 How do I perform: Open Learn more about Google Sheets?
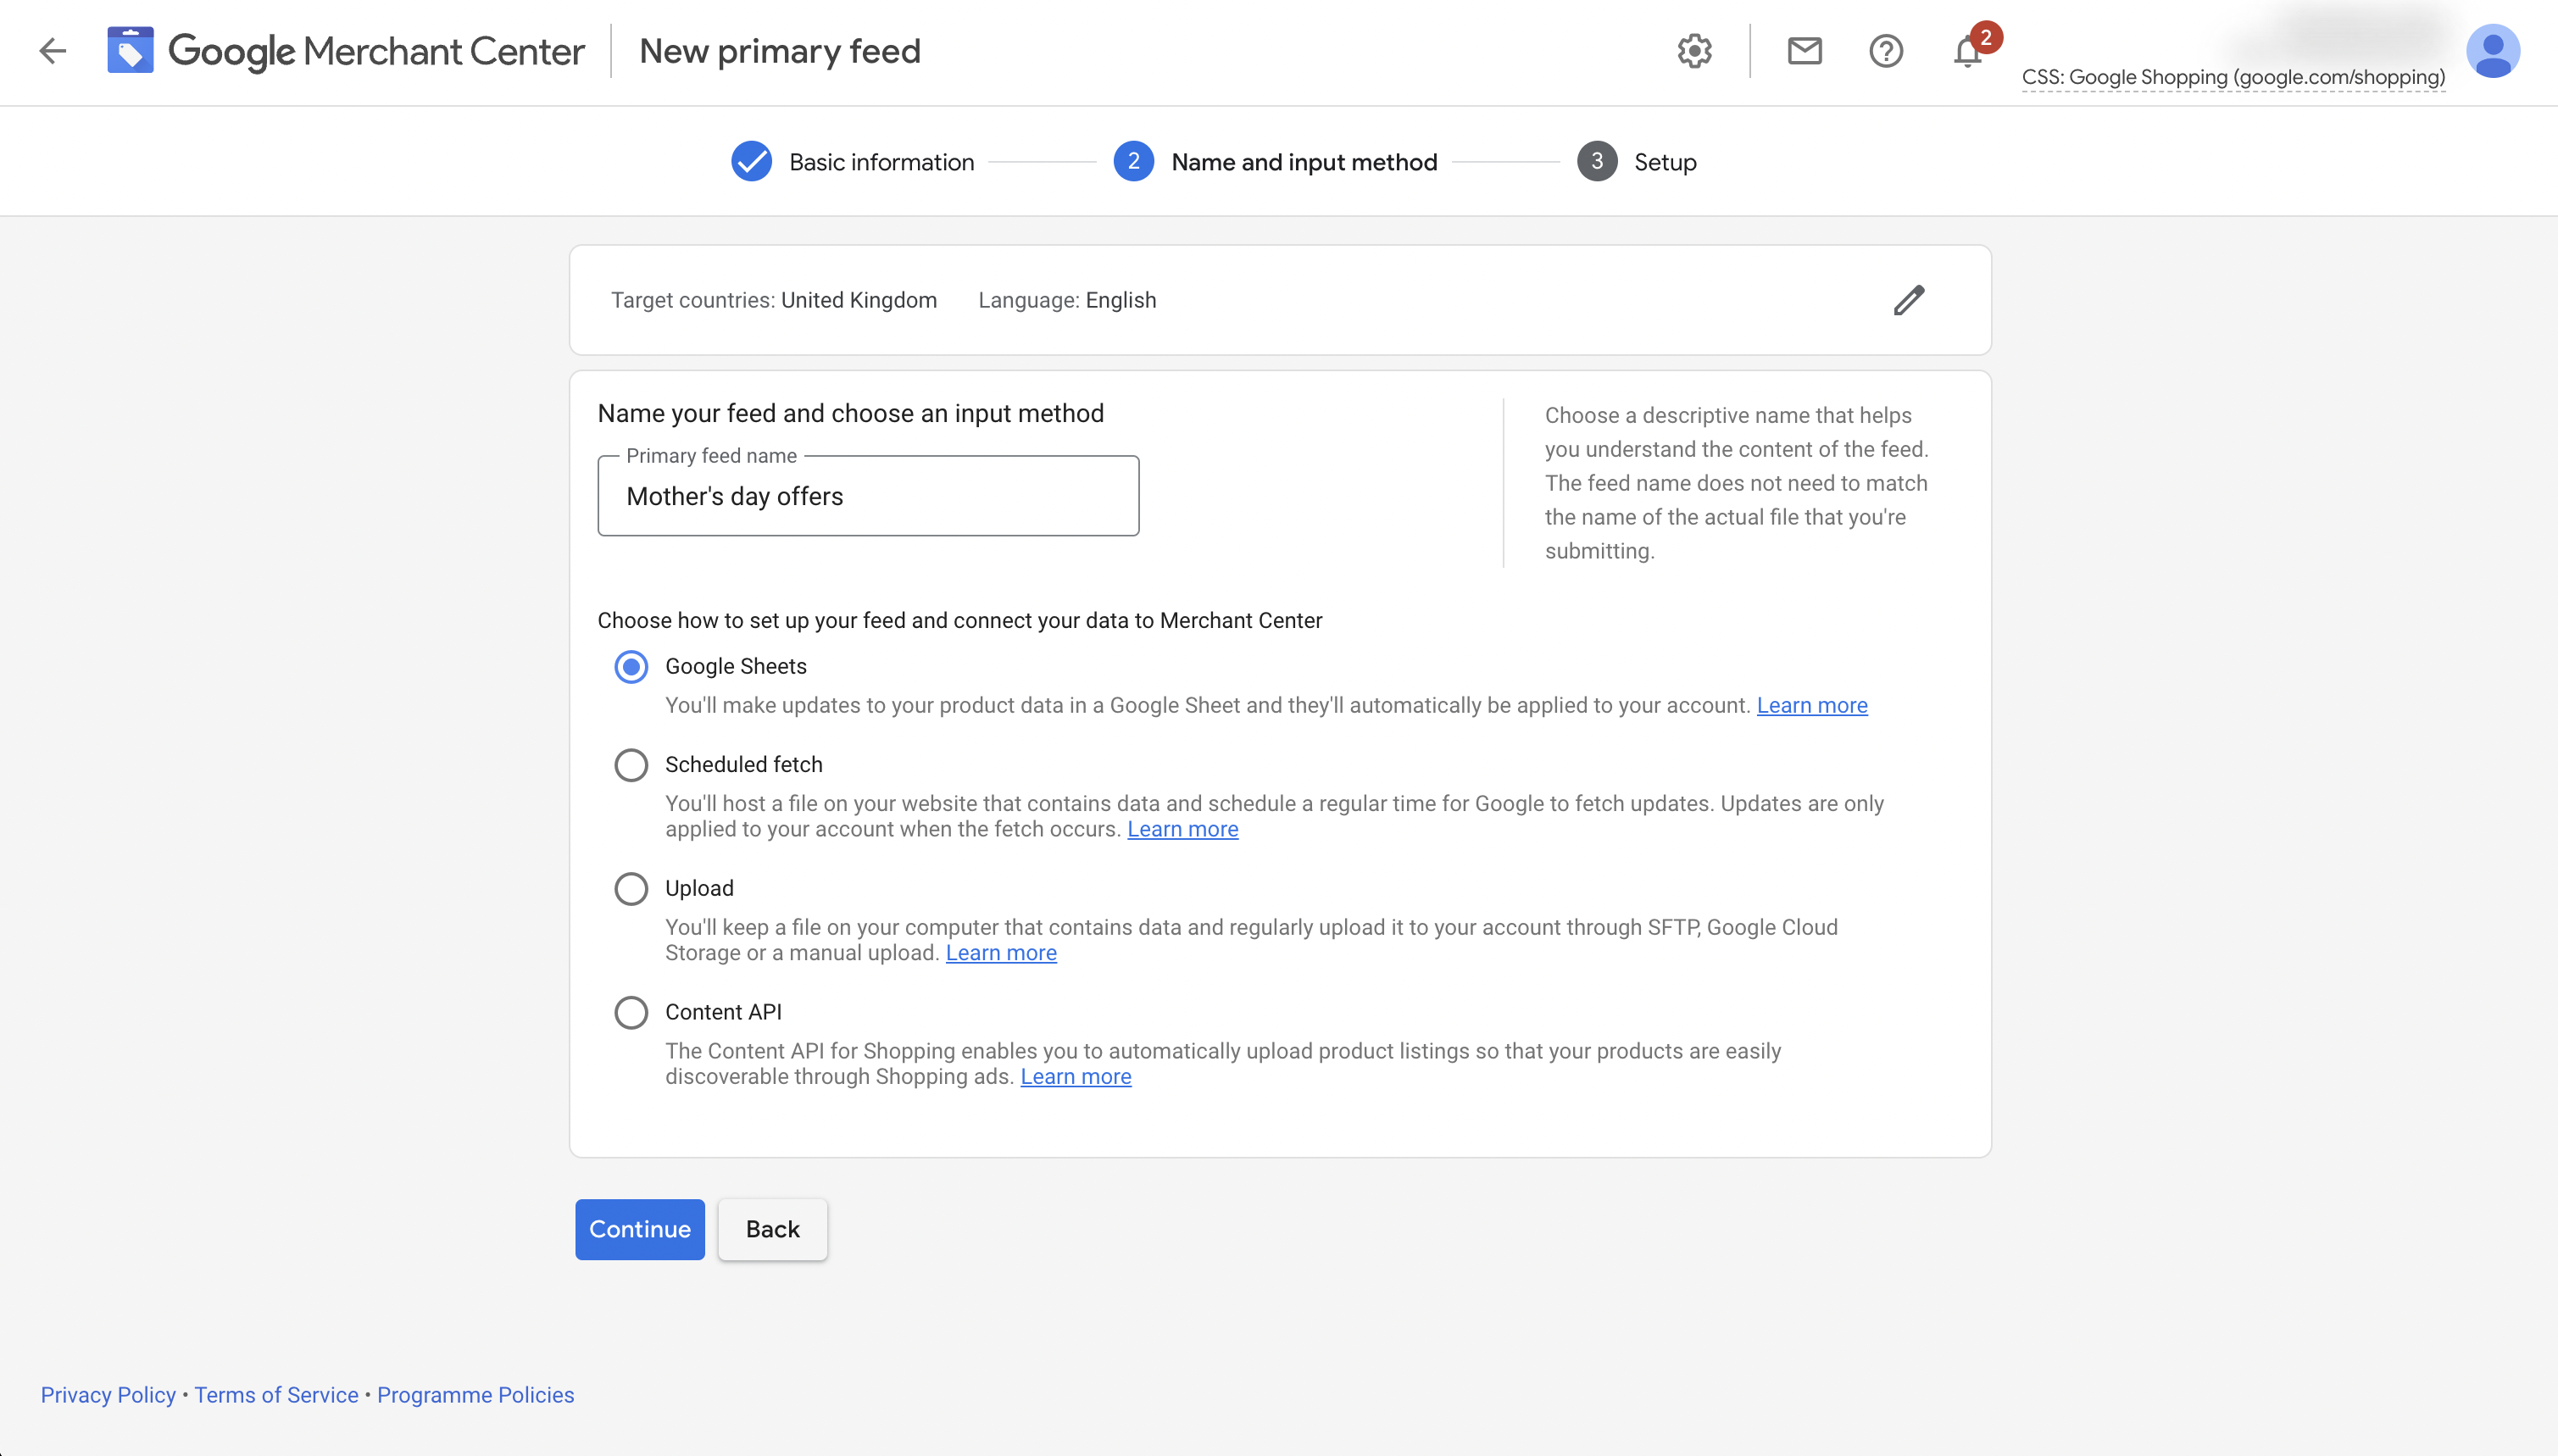click(1811, 705)
